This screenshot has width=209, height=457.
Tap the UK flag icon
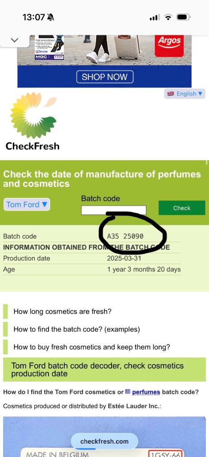tap(171, 94)
